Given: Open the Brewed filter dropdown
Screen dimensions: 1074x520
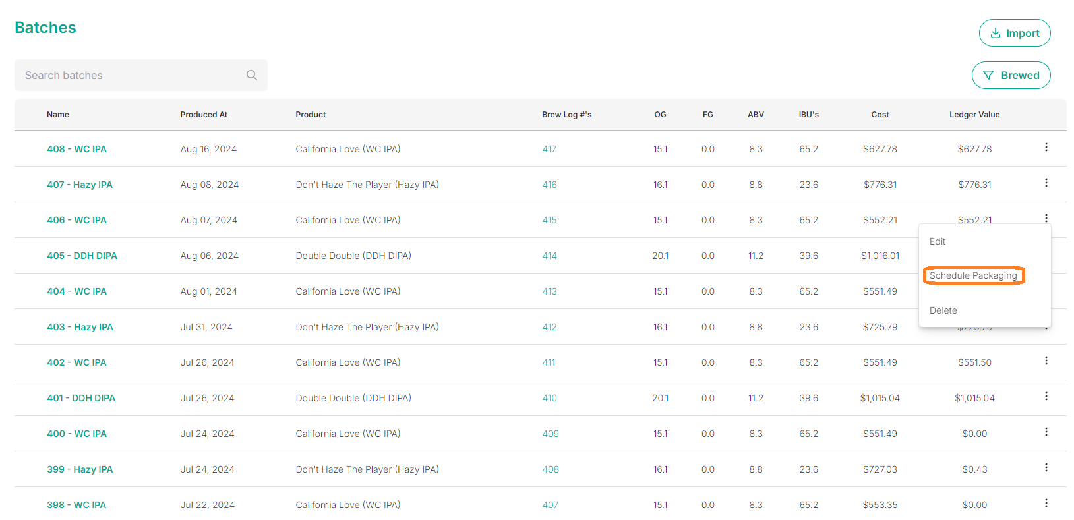Looking at the screenshot, I should pyautogui.click(x=1011, y=75).
